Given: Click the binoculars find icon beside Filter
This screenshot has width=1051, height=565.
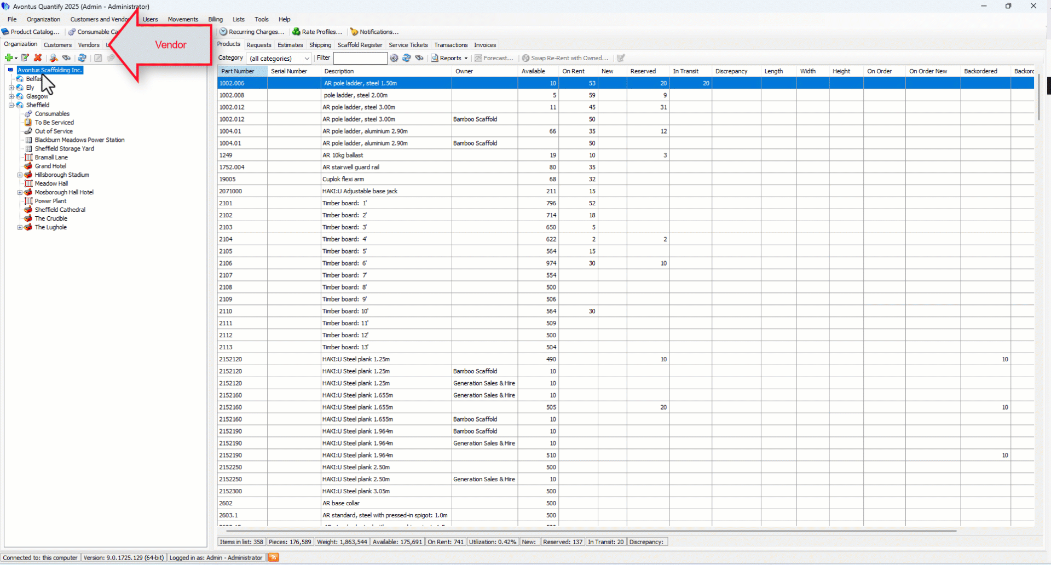Looking at the screenshot, I should point(419,58).
